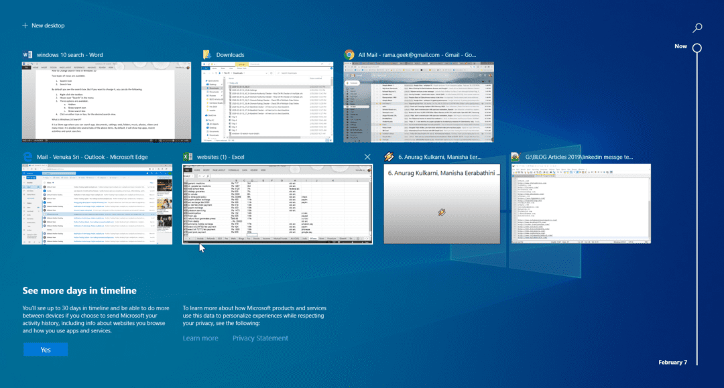Open the Downloads File Explorer window
This screenshot has height=388, width=724.
click(x=267, y=101)
